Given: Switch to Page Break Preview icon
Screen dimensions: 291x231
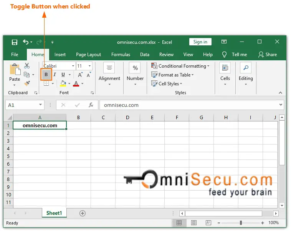Looking at the screenshot, I should coord(208,223).
